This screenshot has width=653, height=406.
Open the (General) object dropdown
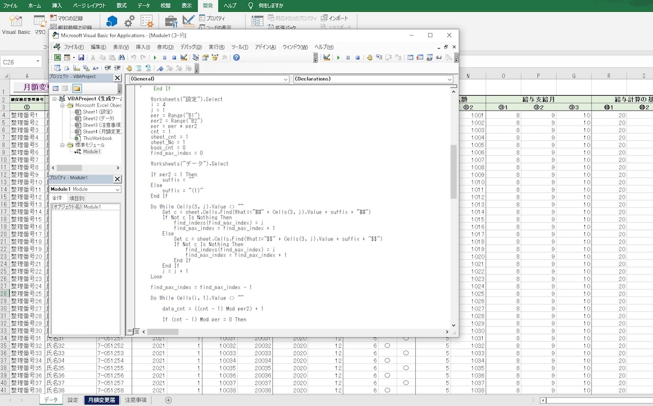285,79
